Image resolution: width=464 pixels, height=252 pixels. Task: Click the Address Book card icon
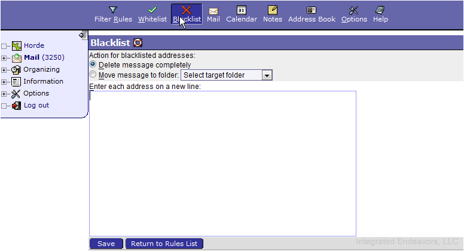(312, 10)
